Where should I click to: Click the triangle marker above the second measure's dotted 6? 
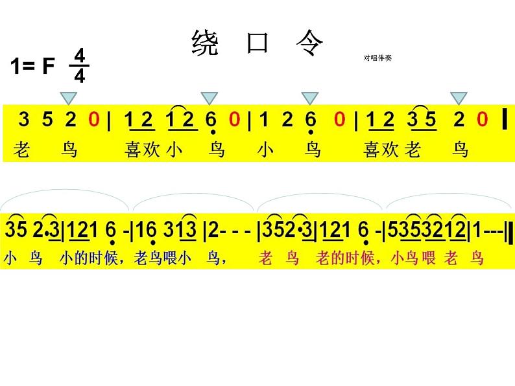click(210, 98)
